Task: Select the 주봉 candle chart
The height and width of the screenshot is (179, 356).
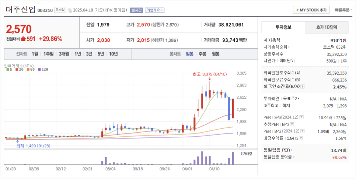Action: (202, 54)
